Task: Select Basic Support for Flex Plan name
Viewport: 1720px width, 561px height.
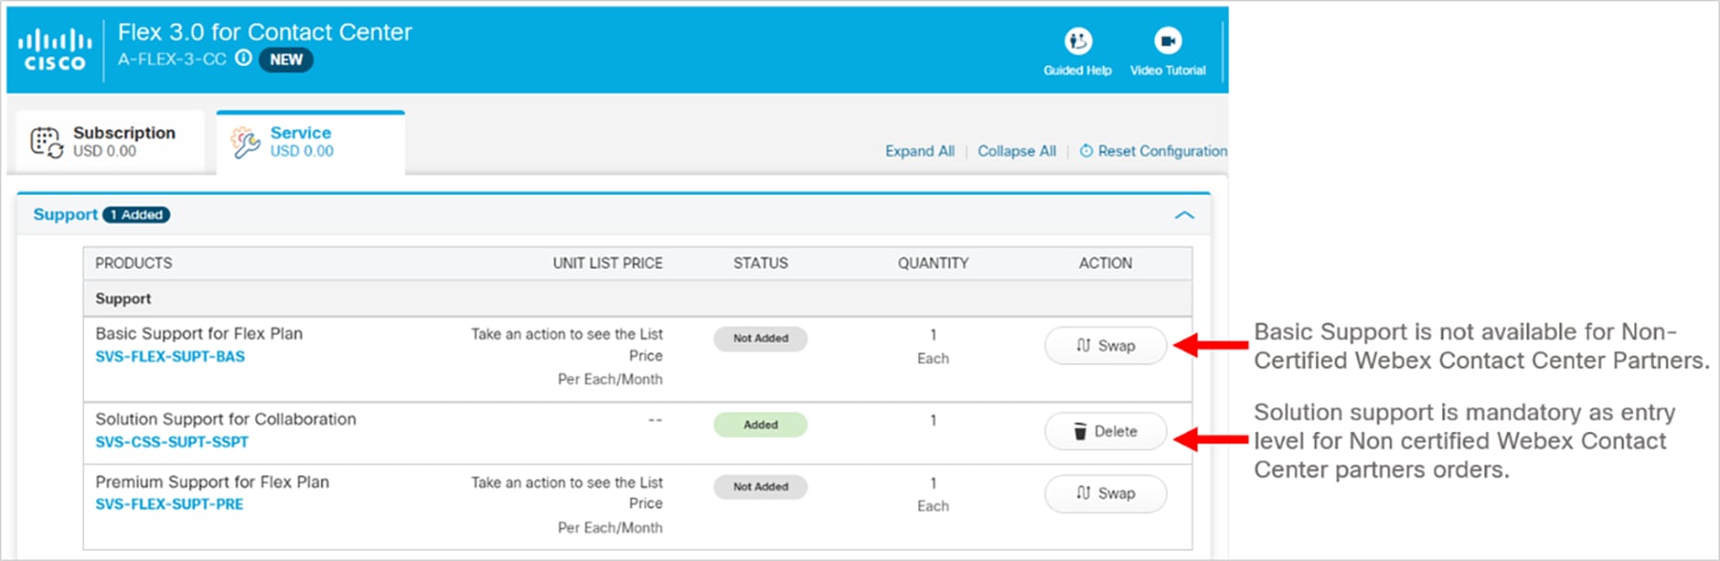Action: click(x=199, y=334)
